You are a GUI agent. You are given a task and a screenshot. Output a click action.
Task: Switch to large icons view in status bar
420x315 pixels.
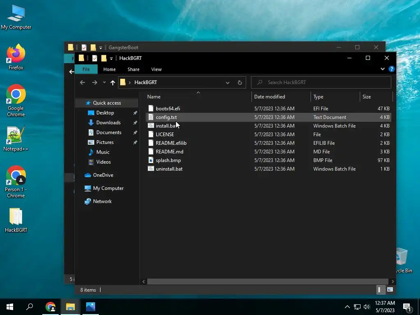tap(390, 290)
